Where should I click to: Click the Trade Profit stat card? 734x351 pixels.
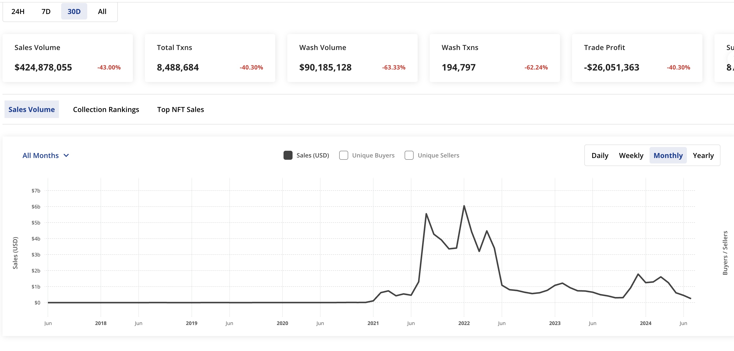[637, 58]
